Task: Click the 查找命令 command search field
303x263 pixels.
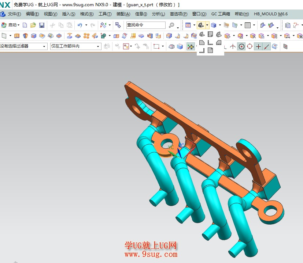Action: point(146,25)
